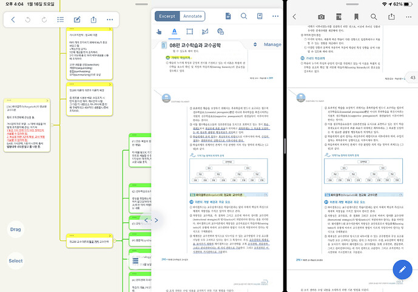Tap the battery indicator in status bar
Screen dimensions: 418x292
click(408, 4)
